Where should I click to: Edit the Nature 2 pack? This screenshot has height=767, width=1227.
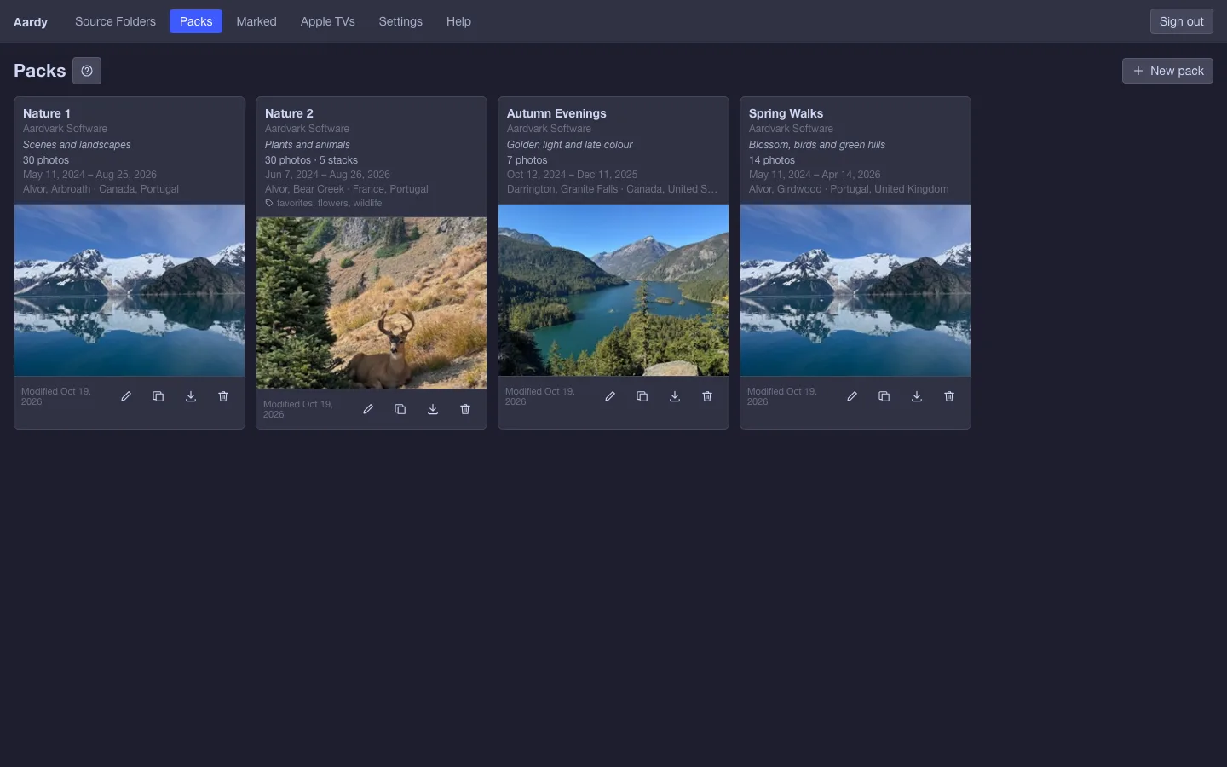click(368, 409)
